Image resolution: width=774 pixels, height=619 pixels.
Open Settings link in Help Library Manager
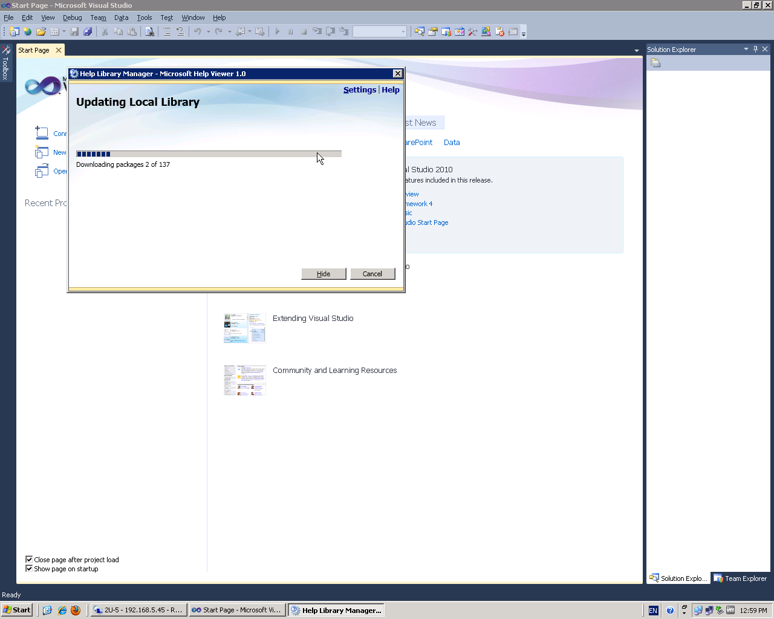click(x=360, y=89)
